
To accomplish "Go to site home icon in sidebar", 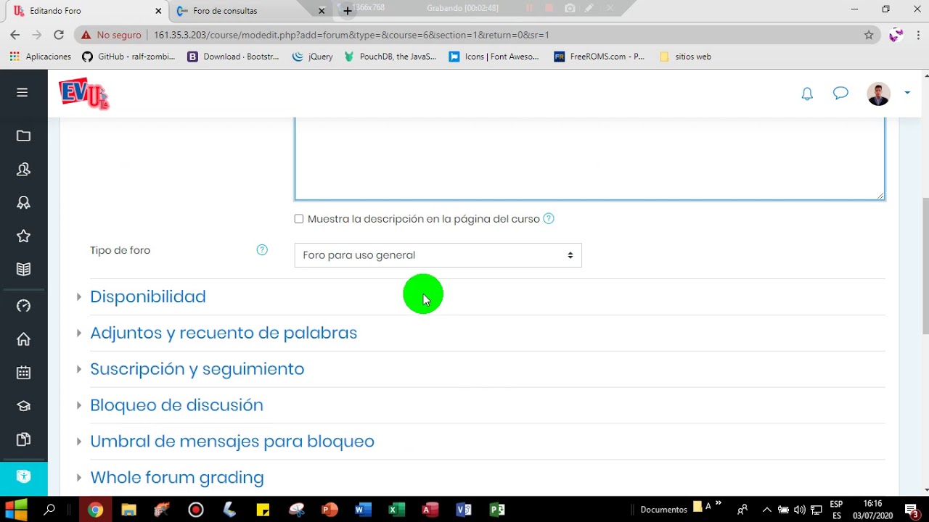I will click(23, 339).
